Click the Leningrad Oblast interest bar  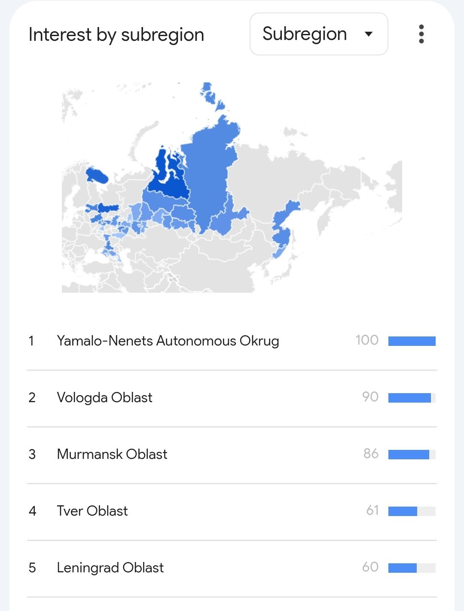[x=403, y=568]
